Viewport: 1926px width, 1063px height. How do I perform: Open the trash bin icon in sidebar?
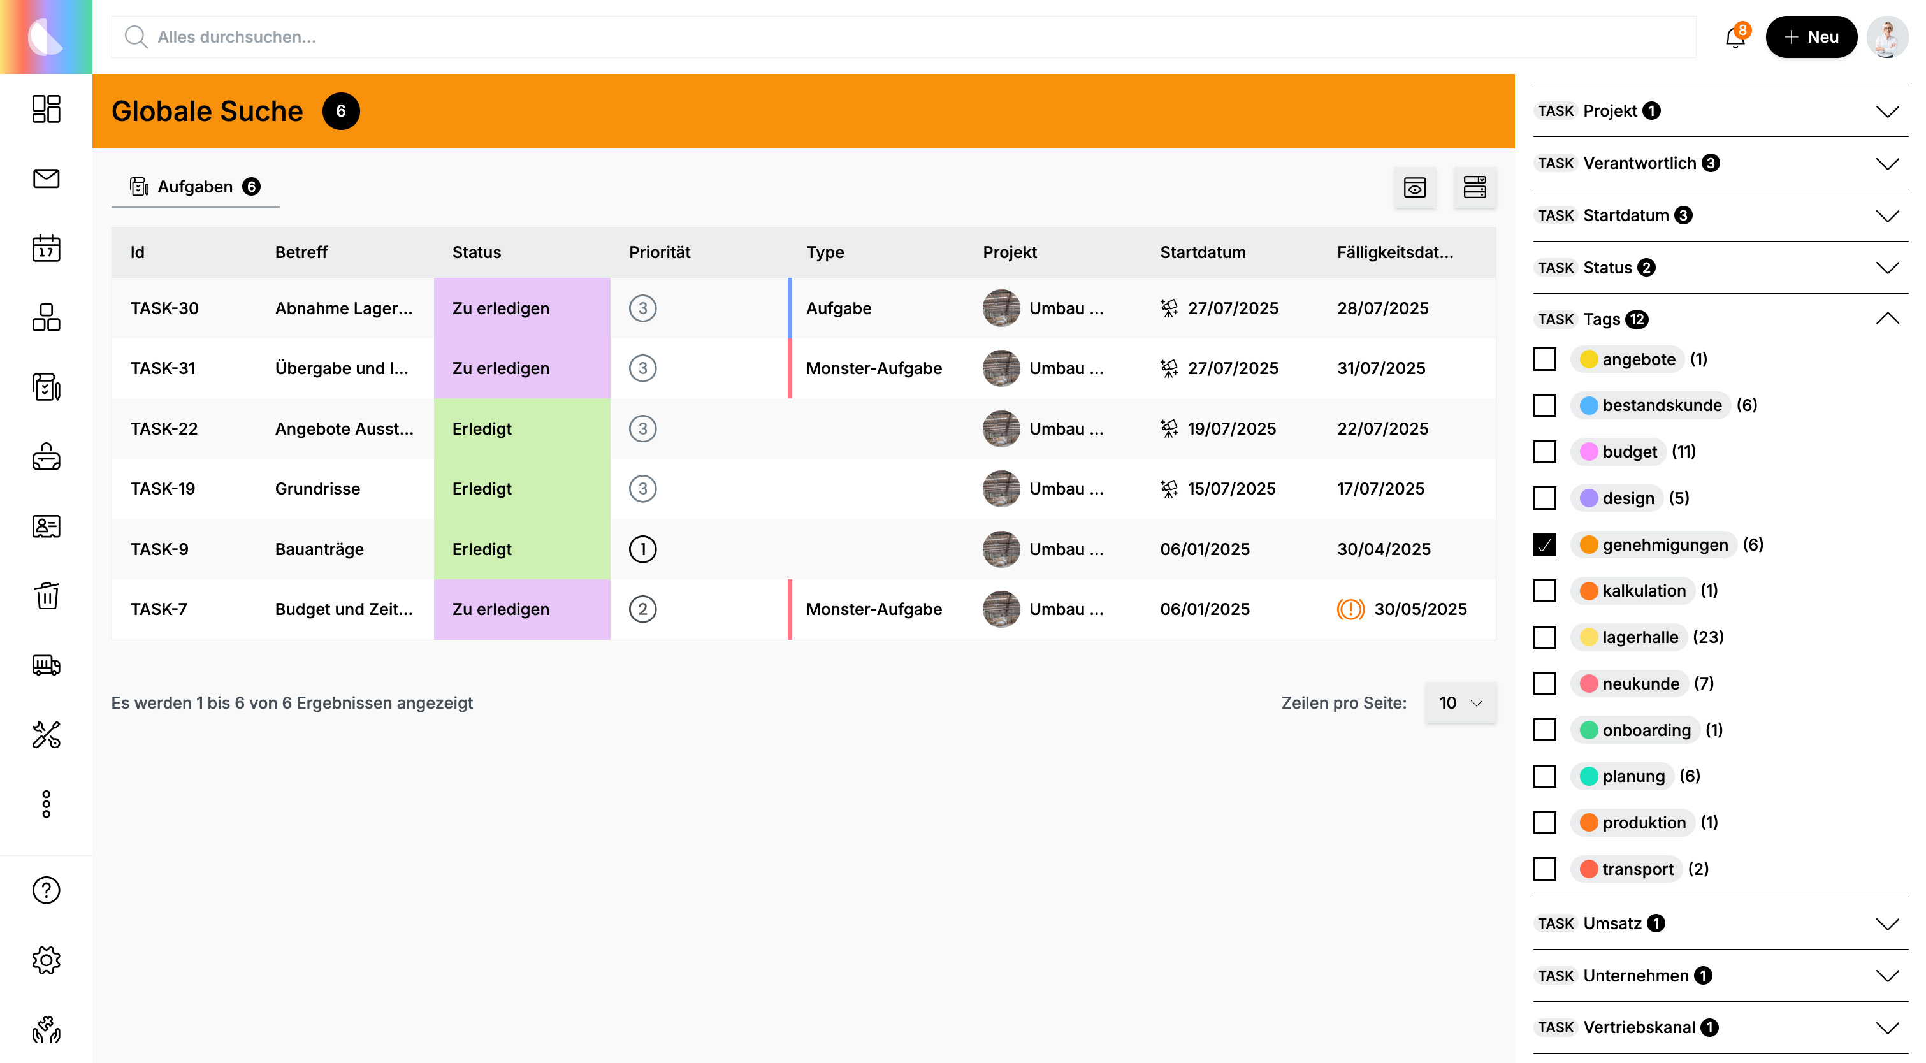(x=47, y=596)
